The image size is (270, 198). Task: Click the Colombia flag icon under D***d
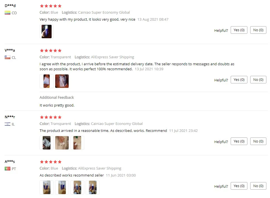8,13
